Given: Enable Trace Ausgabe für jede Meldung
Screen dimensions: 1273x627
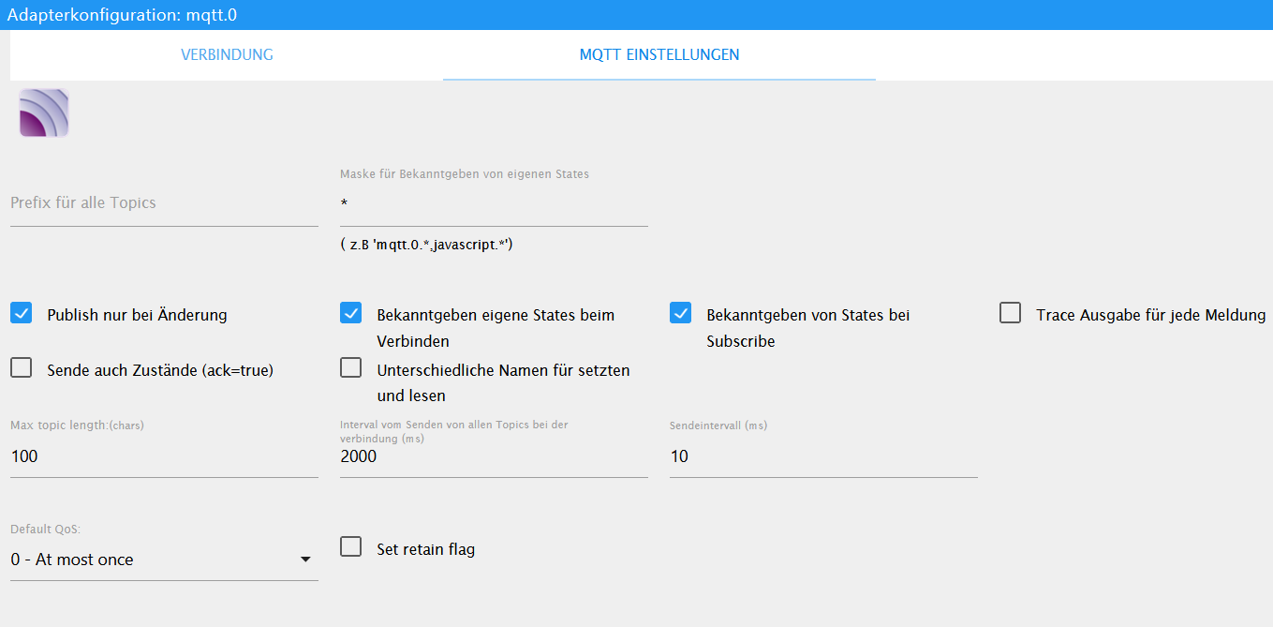Looking at the screenshot, I should point(1010,313).
